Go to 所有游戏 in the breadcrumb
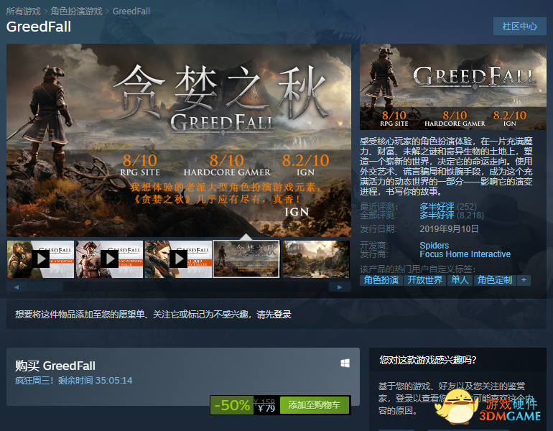The image size is (553, 431). click(x=22, y=11)
